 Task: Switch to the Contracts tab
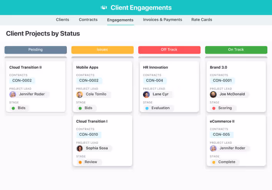click(88, 20)
